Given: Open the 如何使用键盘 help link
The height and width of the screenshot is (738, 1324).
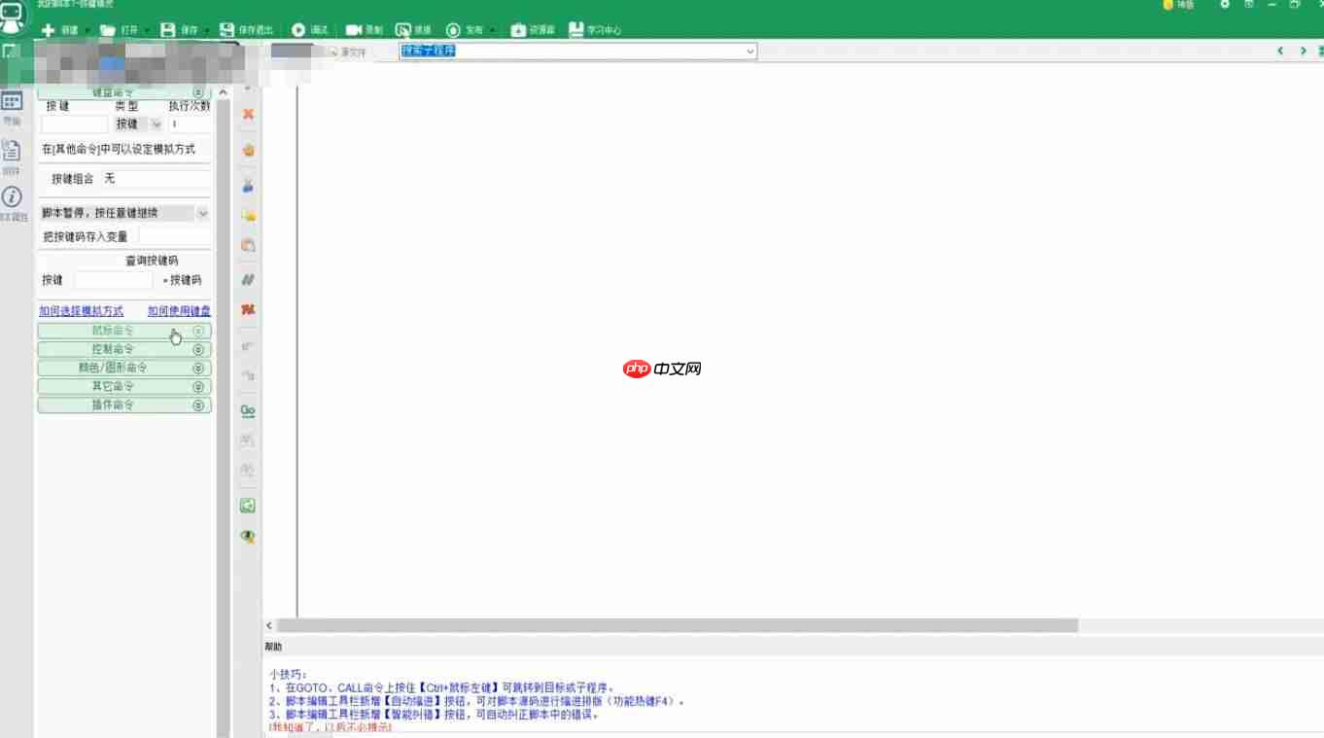Looking at the screenshot, I should coord(179,311).
